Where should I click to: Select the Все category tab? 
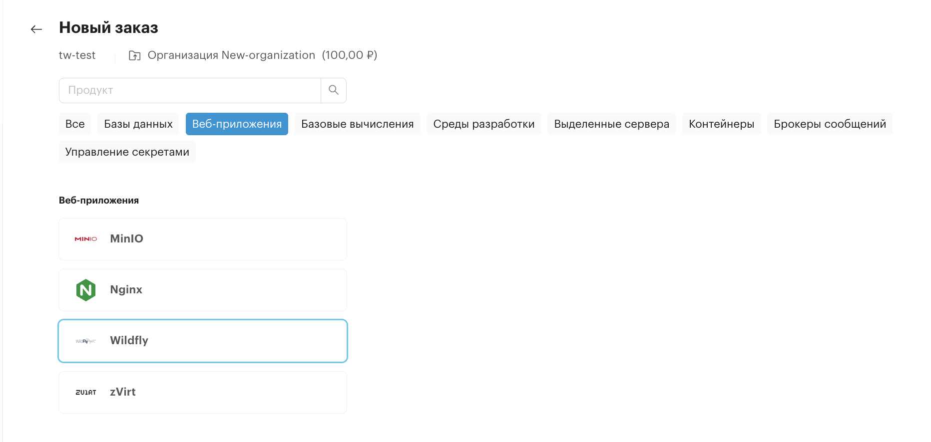[75, 124]
